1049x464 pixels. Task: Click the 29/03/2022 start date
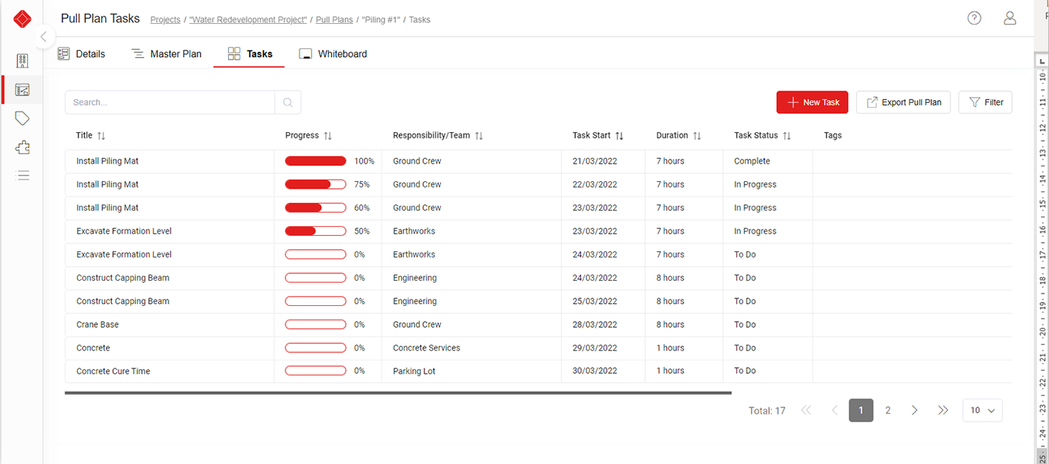pyautogui.click(x=595, y=348)
